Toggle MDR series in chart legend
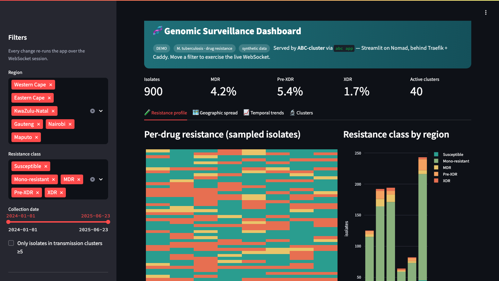 443,168
